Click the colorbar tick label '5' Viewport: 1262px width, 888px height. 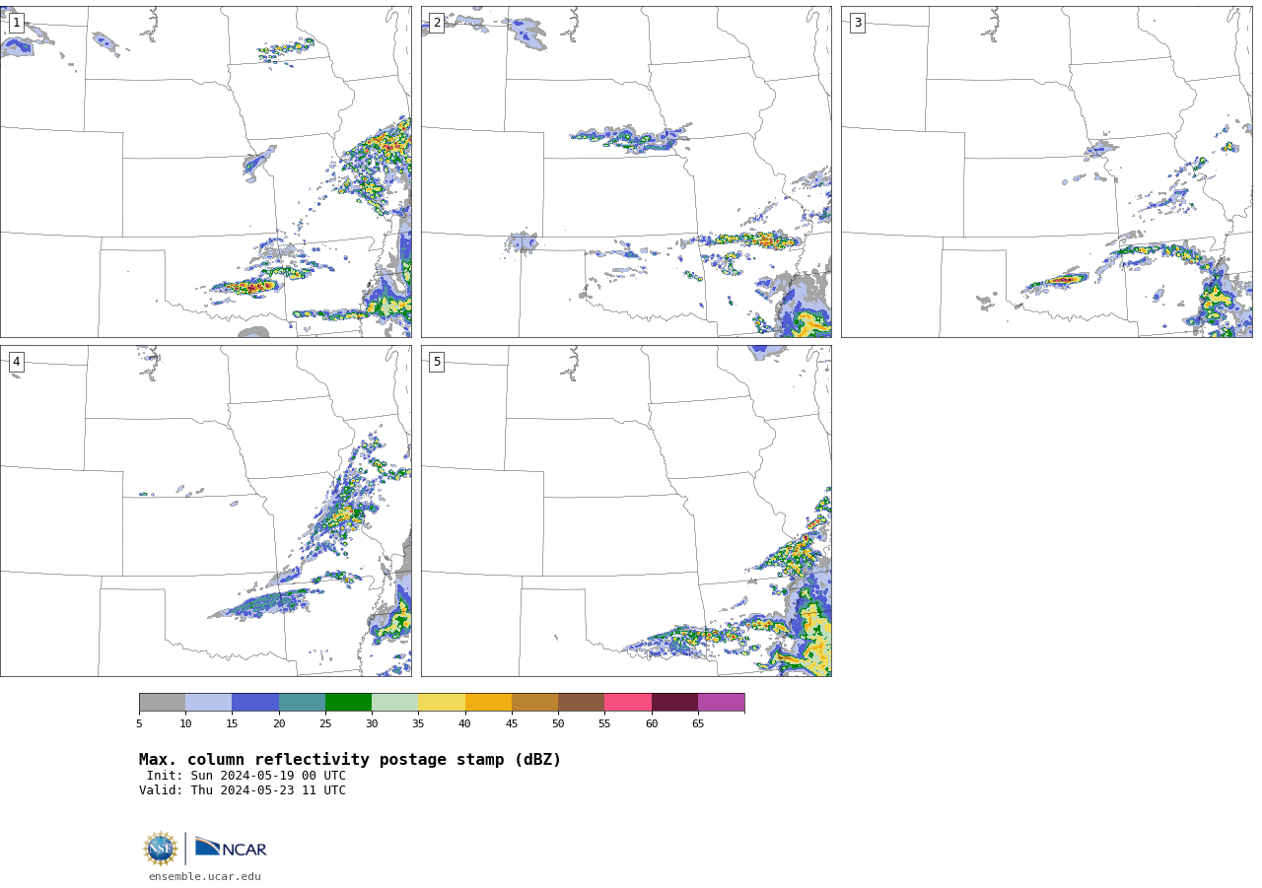[139, 724]
